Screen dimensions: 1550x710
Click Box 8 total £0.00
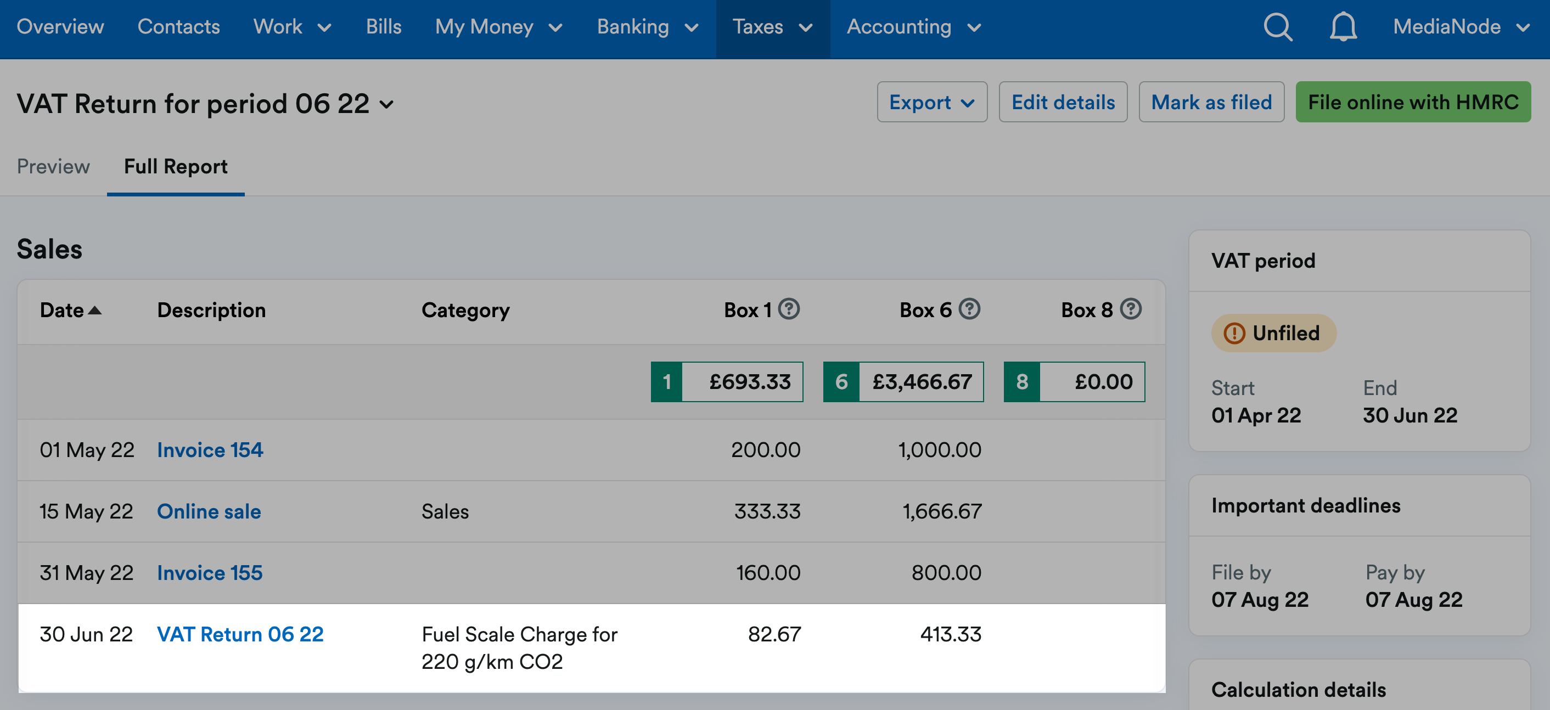[x=1074, y=381]
